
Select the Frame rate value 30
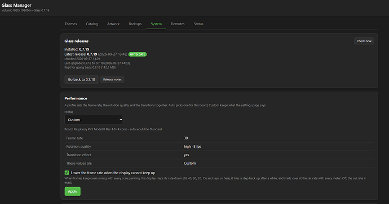click(186, 138)
